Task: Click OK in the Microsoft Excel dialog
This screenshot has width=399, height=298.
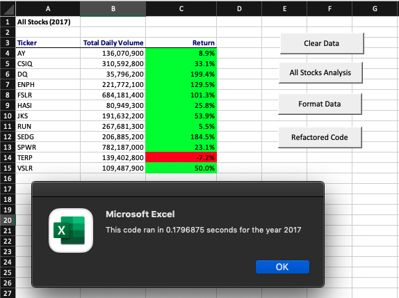Action: coord(282,267)
